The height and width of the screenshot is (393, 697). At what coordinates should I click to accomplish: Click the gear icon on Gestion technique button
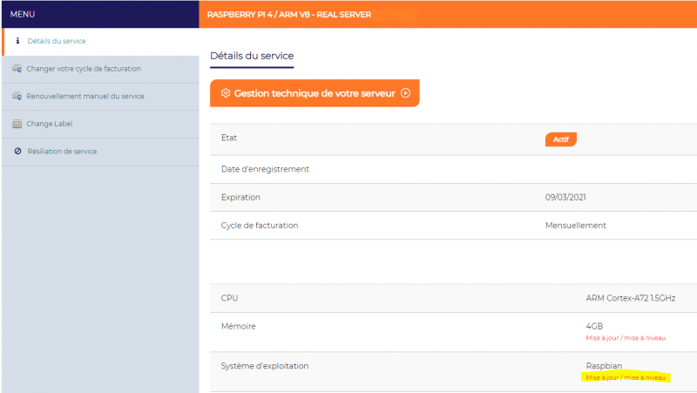[226, 93]
